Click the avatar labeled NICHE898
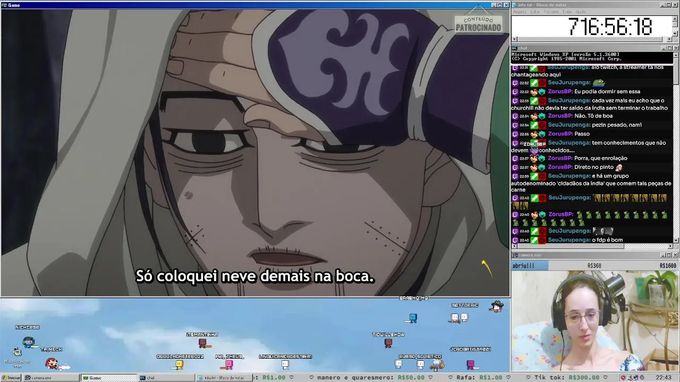 tap(29, 342)
